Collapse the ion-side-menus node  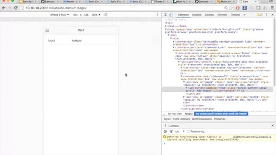pos(176,53)
